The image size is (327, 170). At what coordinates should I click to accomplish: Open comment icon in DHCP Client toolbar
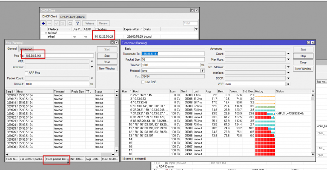coord(70,23)
